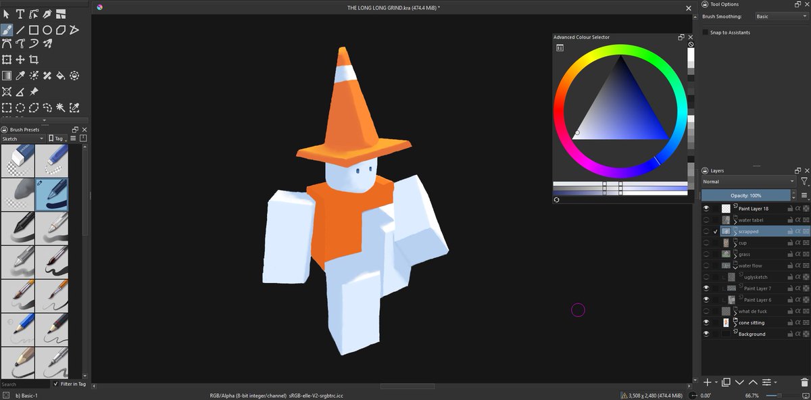
Task: Pick the Freehand Path tool
Action: tap(20, 43)
